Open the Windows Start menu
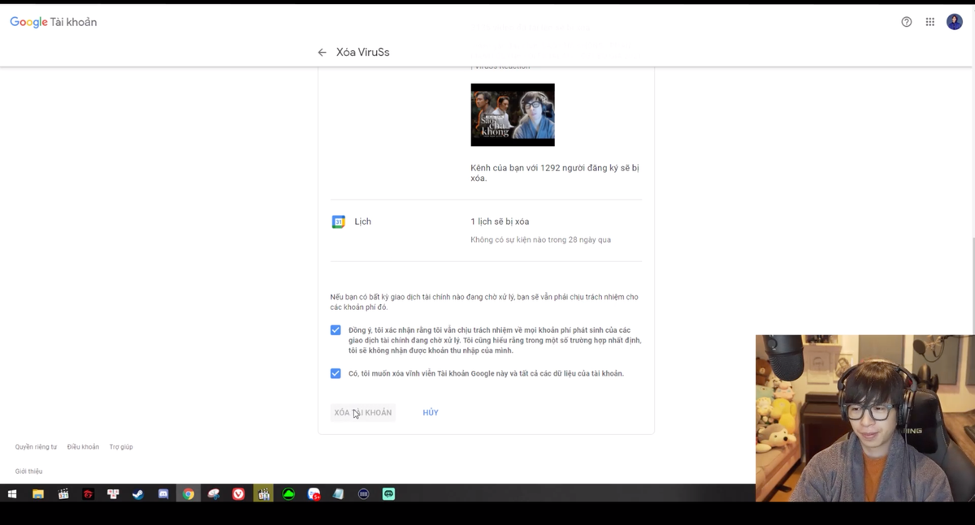 (12, 494)
